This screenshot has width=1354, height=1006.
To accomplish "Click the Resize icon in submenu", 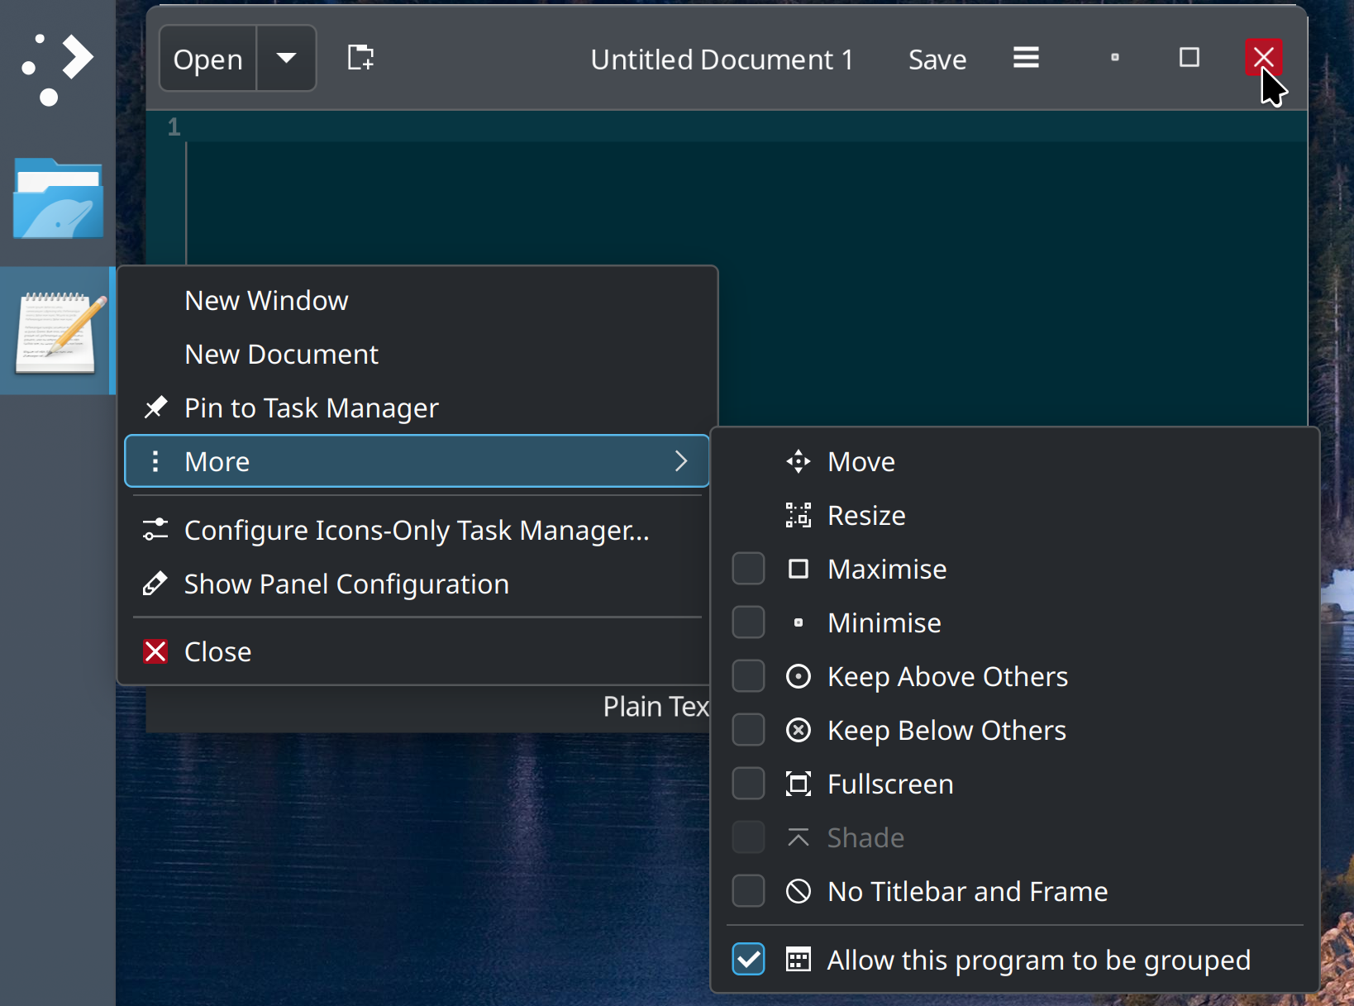I will 798,515.
